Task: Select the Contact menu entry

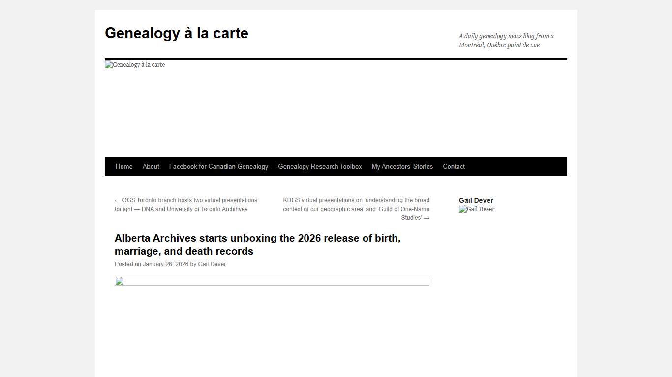Action: point(454,166)
